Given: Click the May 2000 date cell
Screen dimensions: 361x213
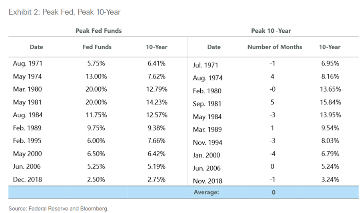Looking at the screenshot, I should (28, 154).
